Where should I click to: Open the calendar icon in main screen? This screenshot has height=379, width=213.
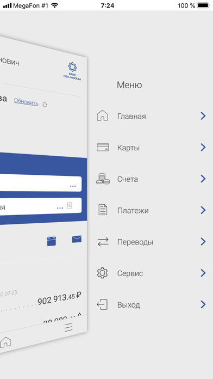(52, 241)
